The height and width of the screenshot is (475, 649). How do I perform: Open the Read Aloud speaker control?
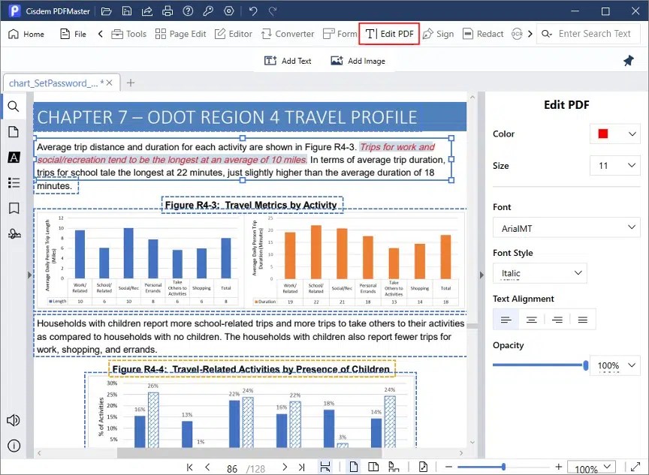coord(13,420)
